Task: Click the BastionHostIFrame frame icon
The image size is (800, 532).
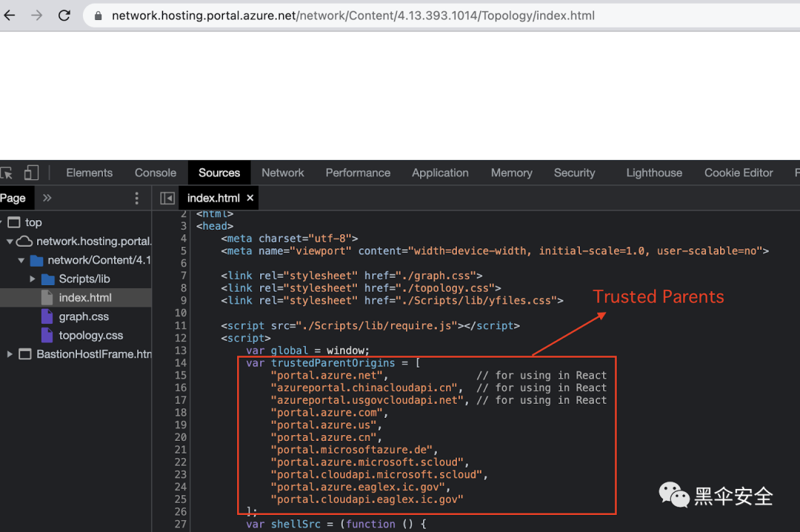Action: (25, 354)
